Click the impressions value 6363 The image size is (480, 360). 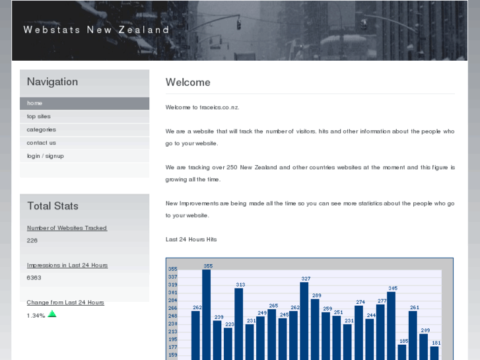click(x=34, y=278)
